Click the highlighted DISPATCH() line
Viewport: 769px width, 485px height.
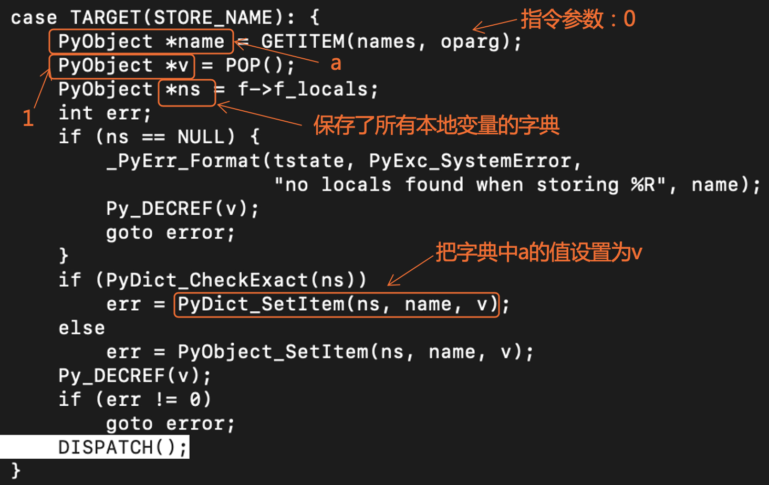tap(122, 447)
